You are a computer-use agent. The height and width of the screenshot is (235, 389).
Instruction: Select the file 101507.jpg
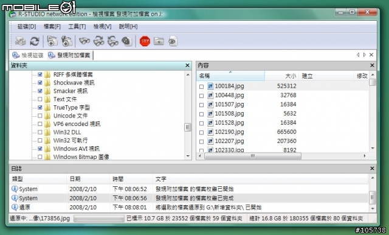(229, 105)
